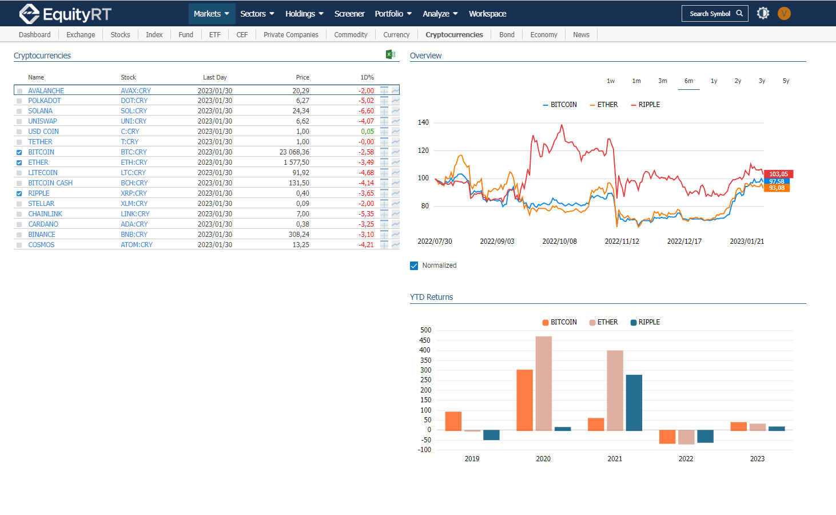Open the Workspace menu item
836x515 pixels.
[488, 14]
